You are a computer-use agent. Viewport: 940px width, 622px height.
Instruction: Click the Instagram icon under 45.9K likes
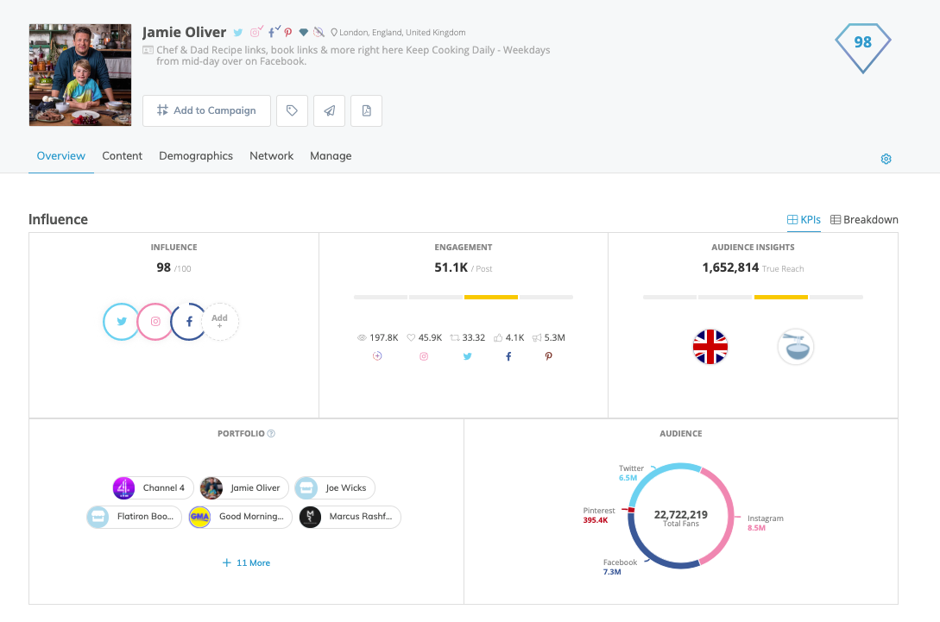(424, 356)
